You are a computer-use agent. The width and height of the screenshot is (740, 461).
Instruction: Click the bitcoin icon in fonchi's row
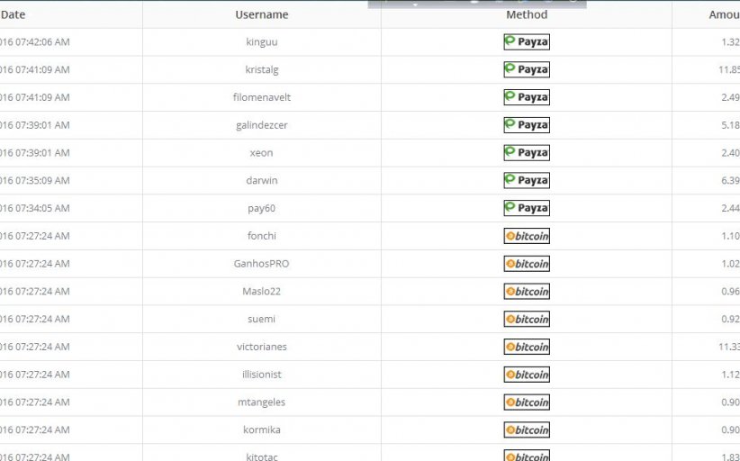coord(527,236)
